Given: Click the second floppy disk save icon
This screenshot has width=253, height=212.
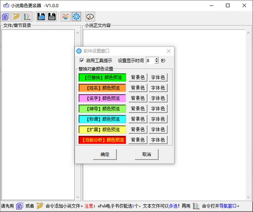Looking at the screenshot, I should point(52,17).
